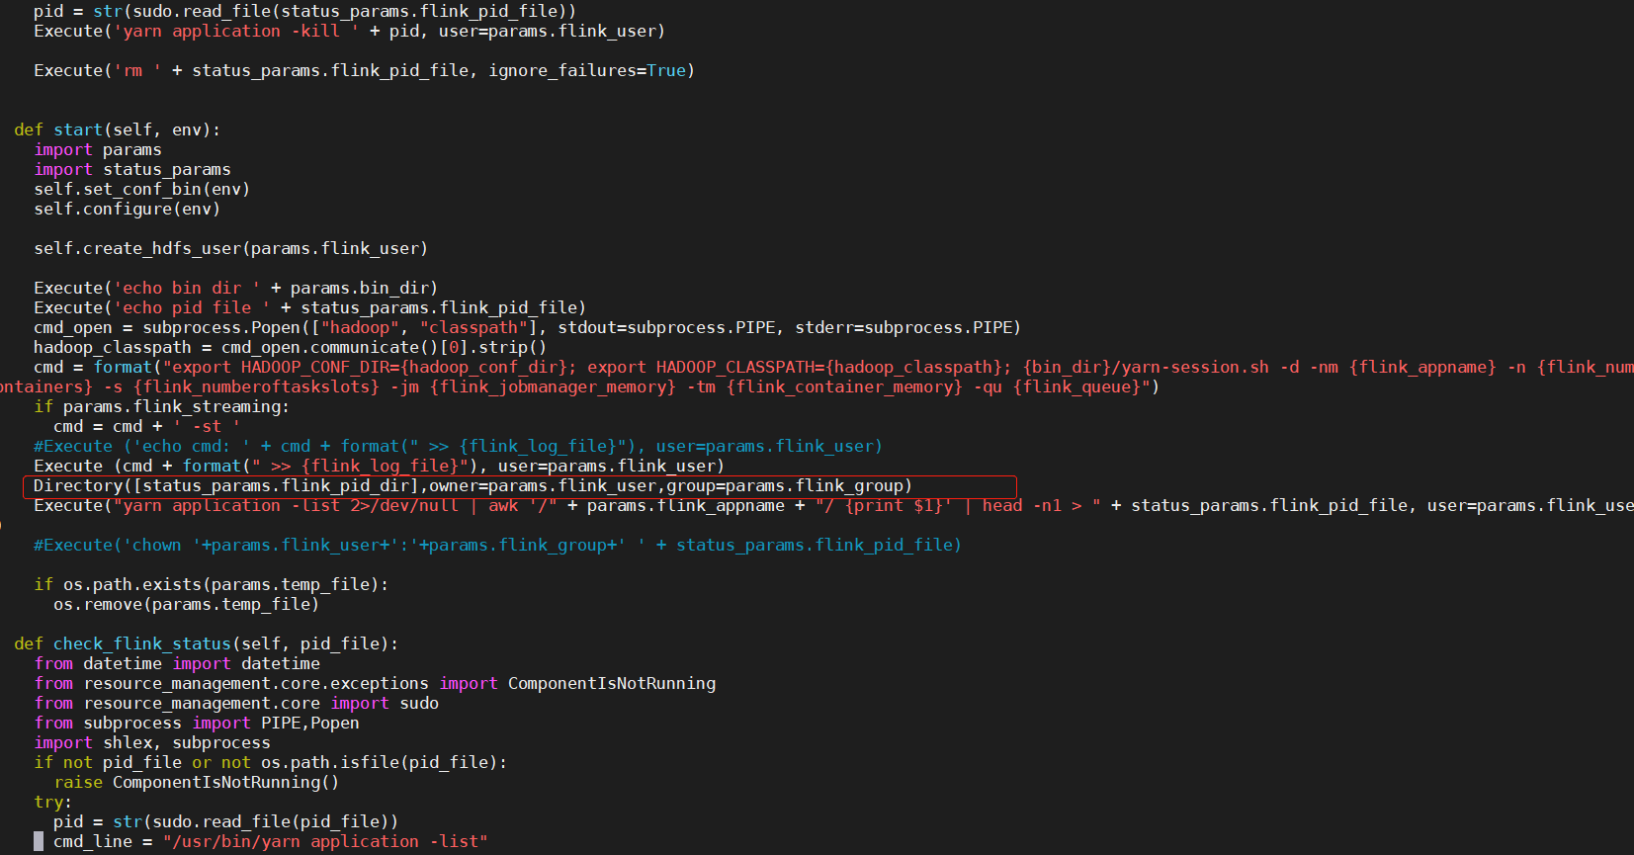Click the 'cmd_line = "/usr/bin/yarn application' line

270,841
